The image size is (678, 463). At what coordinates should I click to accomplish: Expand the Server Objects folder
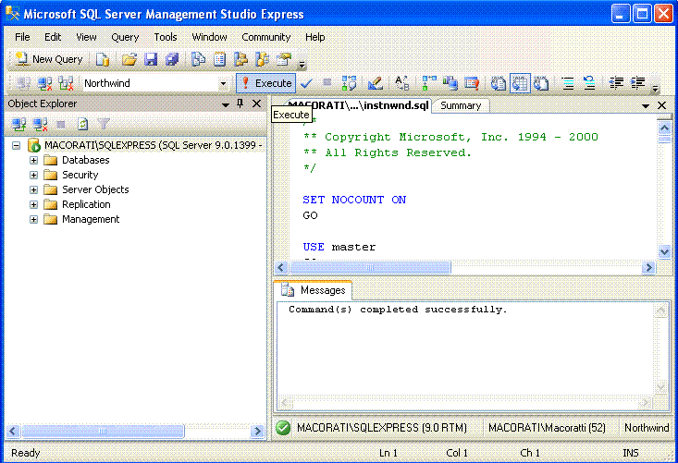click(x=33, y=189)
